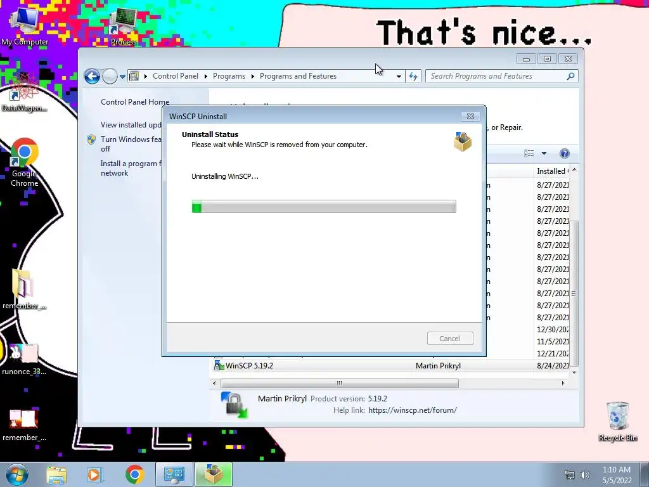Viewport: 649px width, 487px height.
Task: Click the Martin Prikryl publisher cell
Action: coord(438,366)
